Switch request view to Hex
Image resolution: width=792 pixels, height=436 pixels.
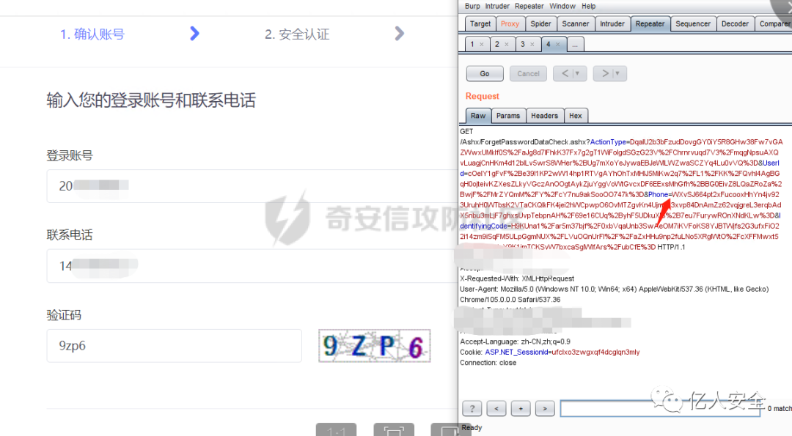[x=576, y=116]
